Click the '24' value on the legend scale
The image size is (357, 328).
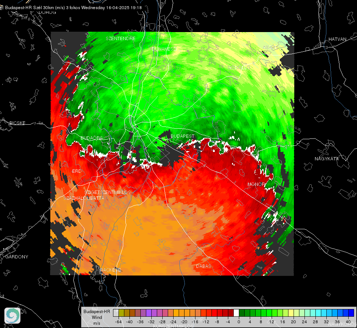[304, 322]
